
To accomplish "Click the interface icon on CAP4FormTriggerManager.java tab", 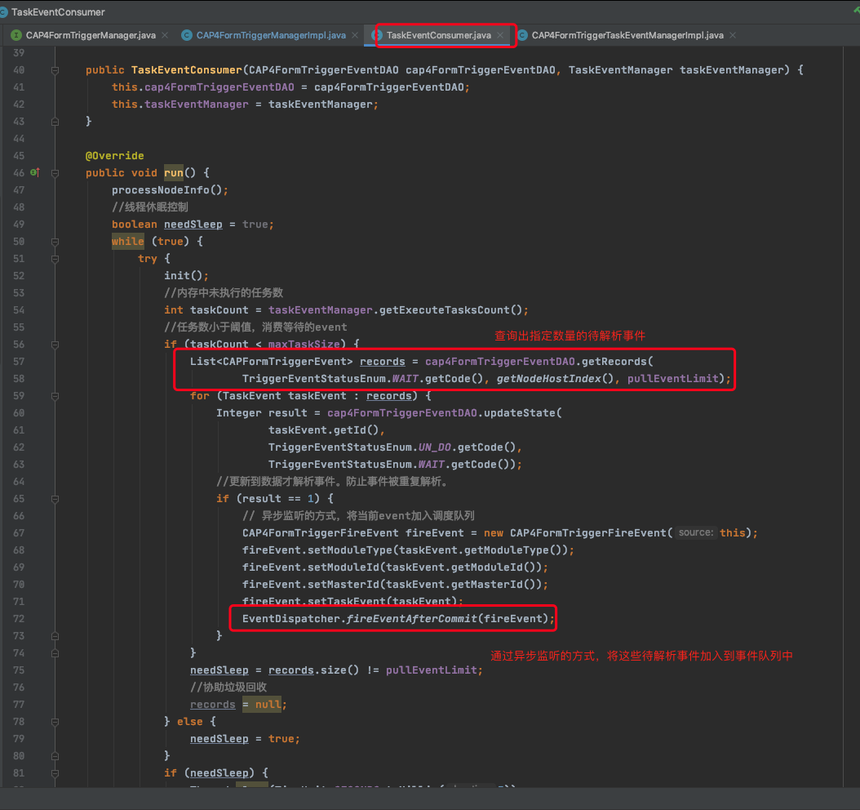I will pos(16,35).
